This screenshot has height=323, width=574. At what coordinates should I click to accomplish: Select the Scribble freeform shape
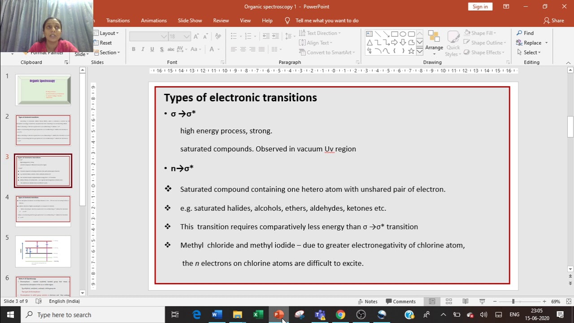(369, 51)
